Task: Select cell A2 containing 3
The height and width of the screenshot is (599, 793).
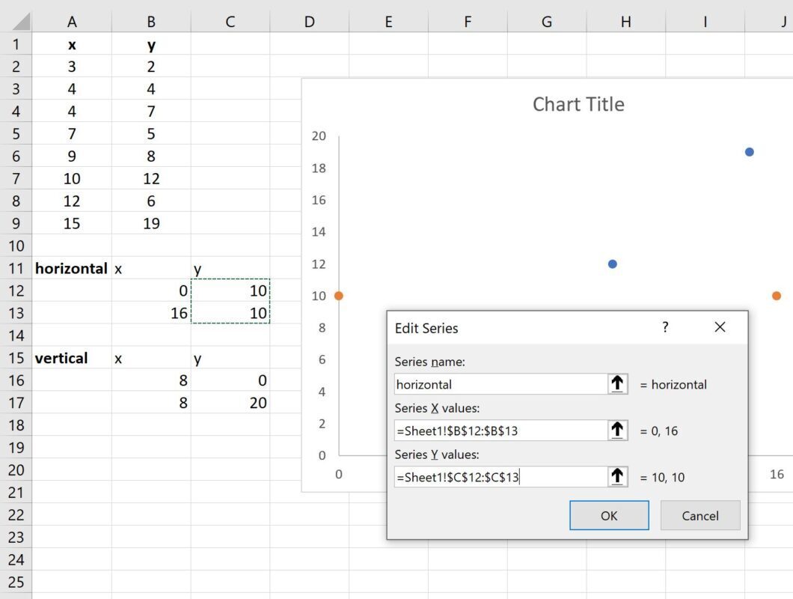Action: [72, 67]
